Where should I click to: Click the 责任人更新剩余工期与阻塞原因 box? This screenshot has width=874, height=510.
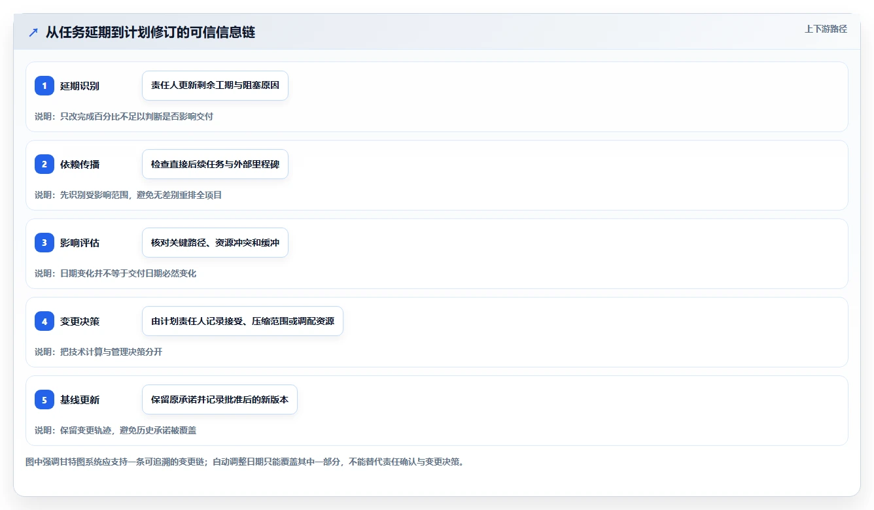point(215,86)
